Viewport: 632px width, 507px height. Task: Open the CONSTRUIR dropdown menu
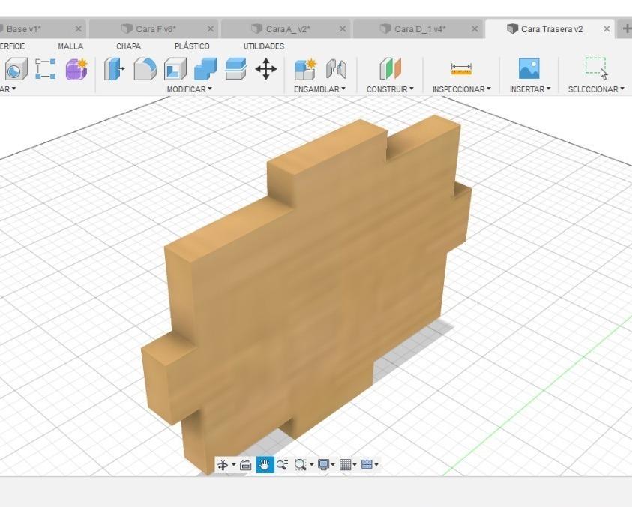pyautogui.click(x=390, y=89)
